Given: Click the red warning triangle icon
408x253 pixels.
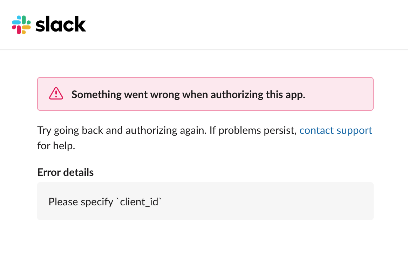Looking at the screenshot, I should pyautogui.click(x=56, y=94).
